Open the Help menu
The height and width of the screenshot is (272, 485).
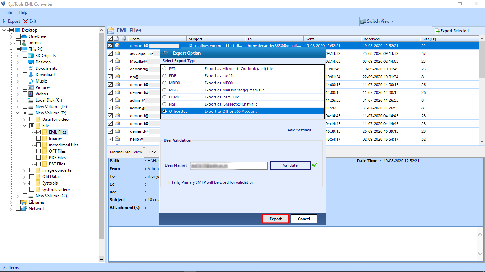click(23, 12)
